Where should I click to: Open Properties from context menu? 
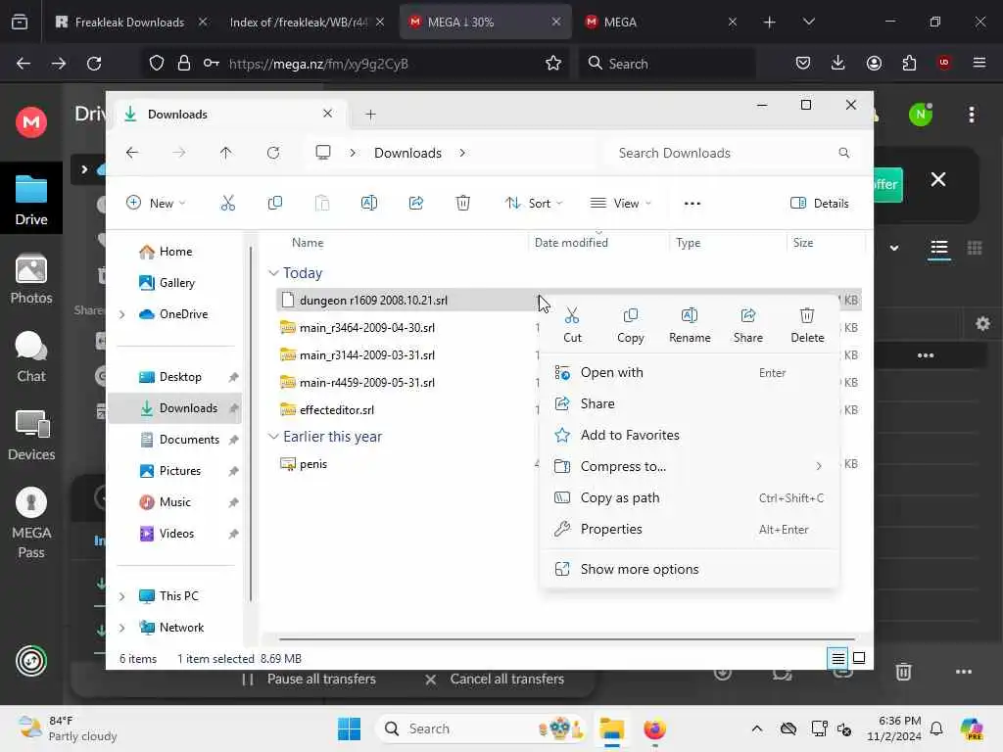click(x=690, y=529)
